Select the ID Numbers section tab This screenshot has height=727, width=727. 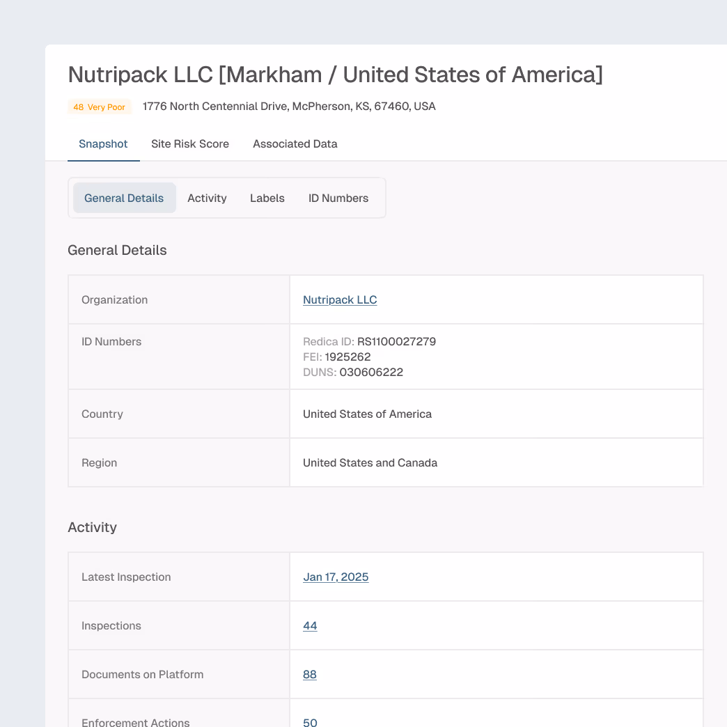coord(338,198)
